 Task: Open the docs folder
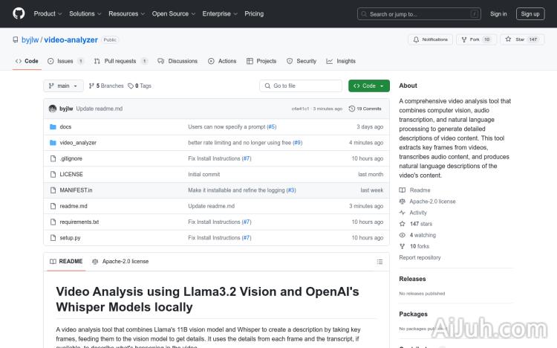[65, 126]
